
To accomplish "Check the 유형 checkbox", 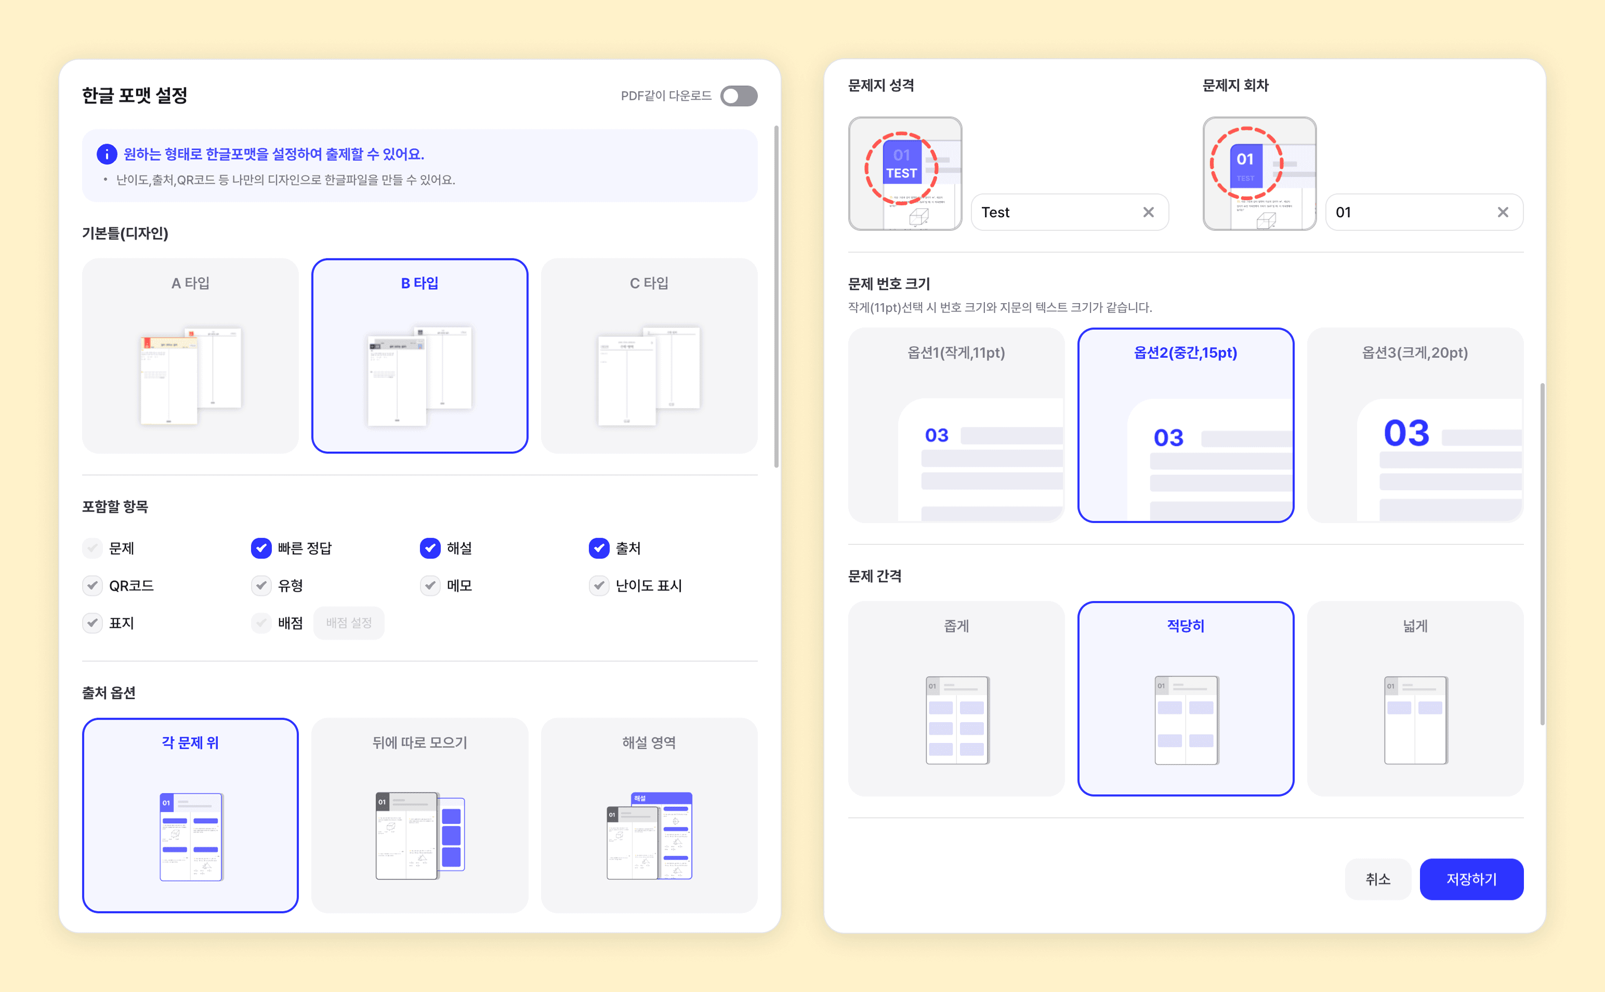I will point(261,585).
